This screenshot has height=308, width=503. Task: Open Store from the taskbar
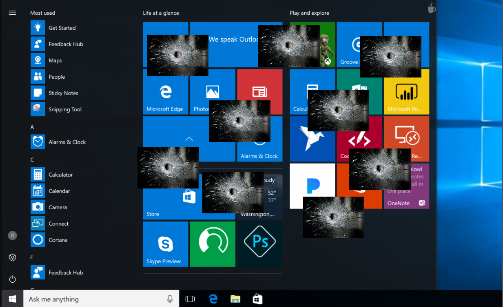tap(257, 299)
